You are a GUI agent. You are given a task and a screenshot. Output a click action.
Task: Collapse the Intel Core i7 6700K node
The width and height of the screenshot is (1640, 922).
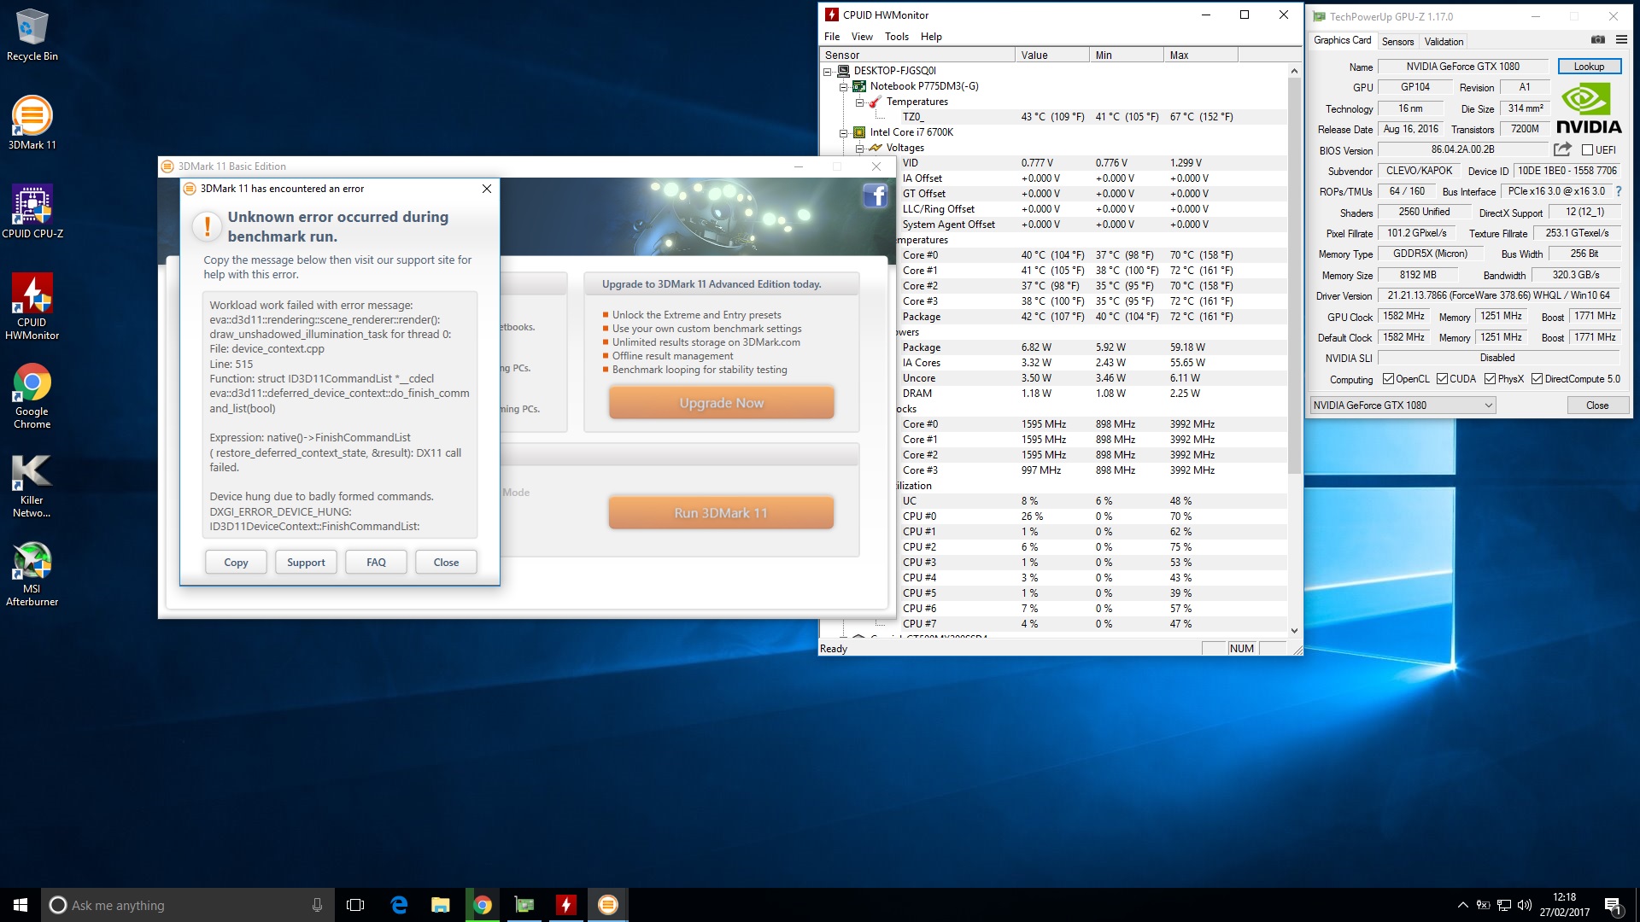coord(843,132)
